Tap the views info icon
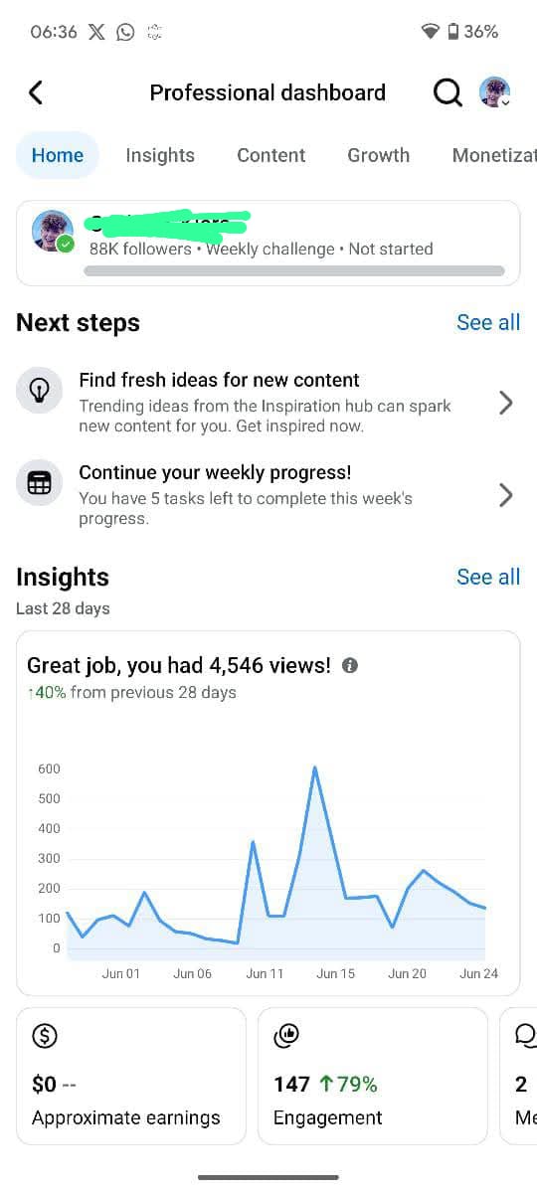The width and height of the screenshot is (537, 1193). click(x=350, y=665)
